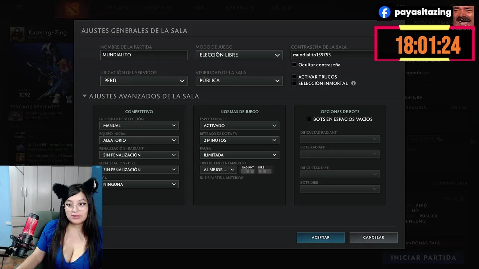
Task: Open the Ver top menu tab
Action: coord(199,7)
